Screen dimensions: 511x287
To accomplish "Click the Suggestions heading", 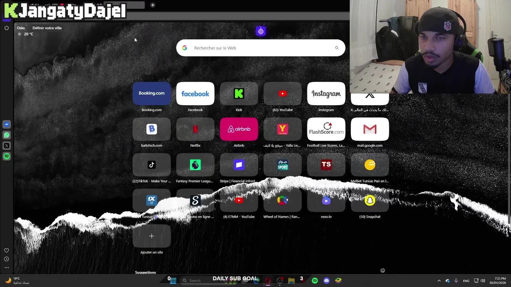I will [145, 273].
